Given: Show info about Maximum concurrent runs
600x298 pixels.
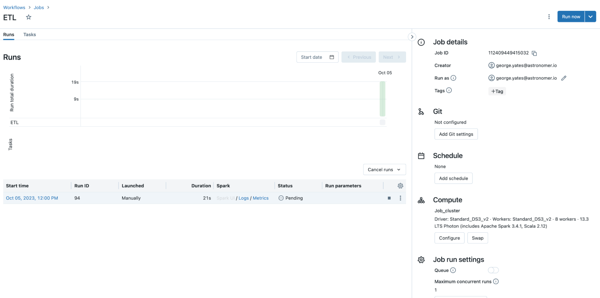Looking at the screenshot, I should [496, 282].
